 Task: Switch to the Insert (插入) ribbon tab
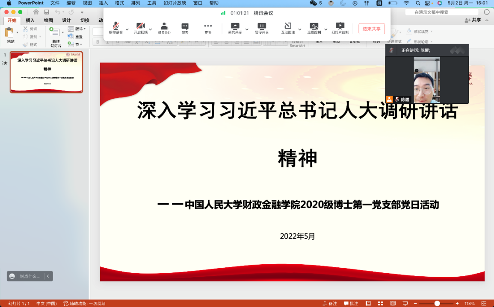click(30, 20)
